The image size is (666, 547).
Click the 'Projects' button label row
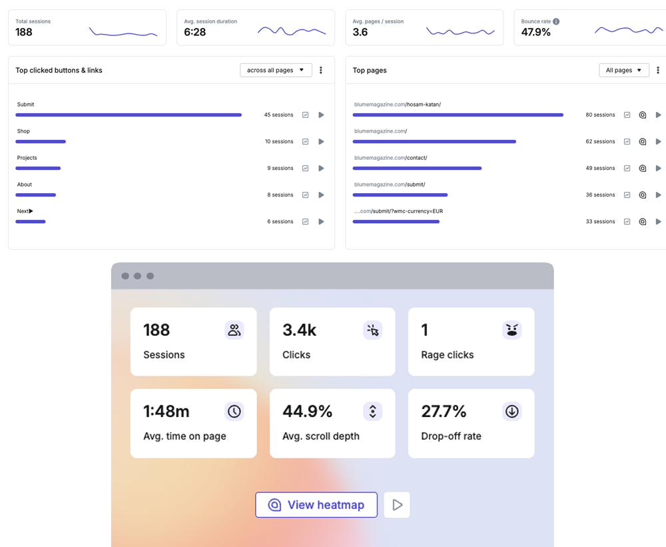(27, 158)
